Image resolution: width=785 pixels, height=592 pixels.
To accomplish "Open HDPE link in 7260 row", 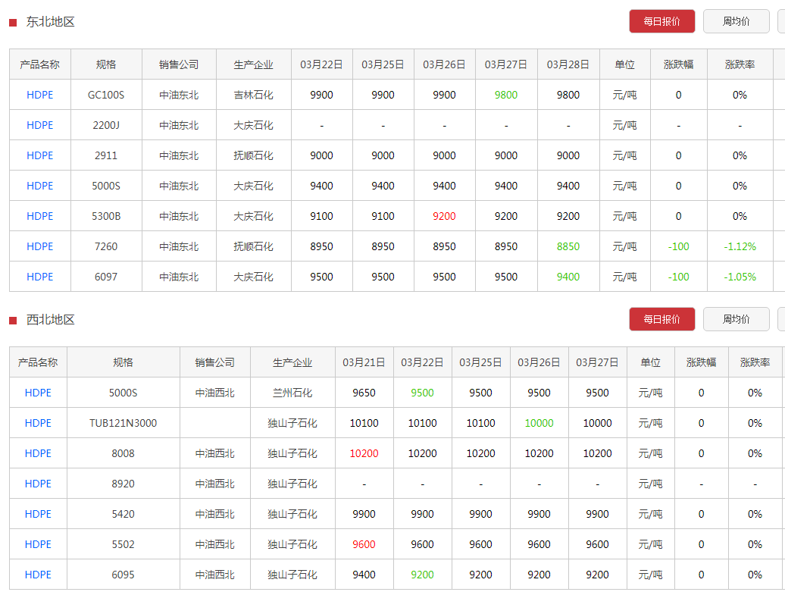I will (x=39, y=246).
